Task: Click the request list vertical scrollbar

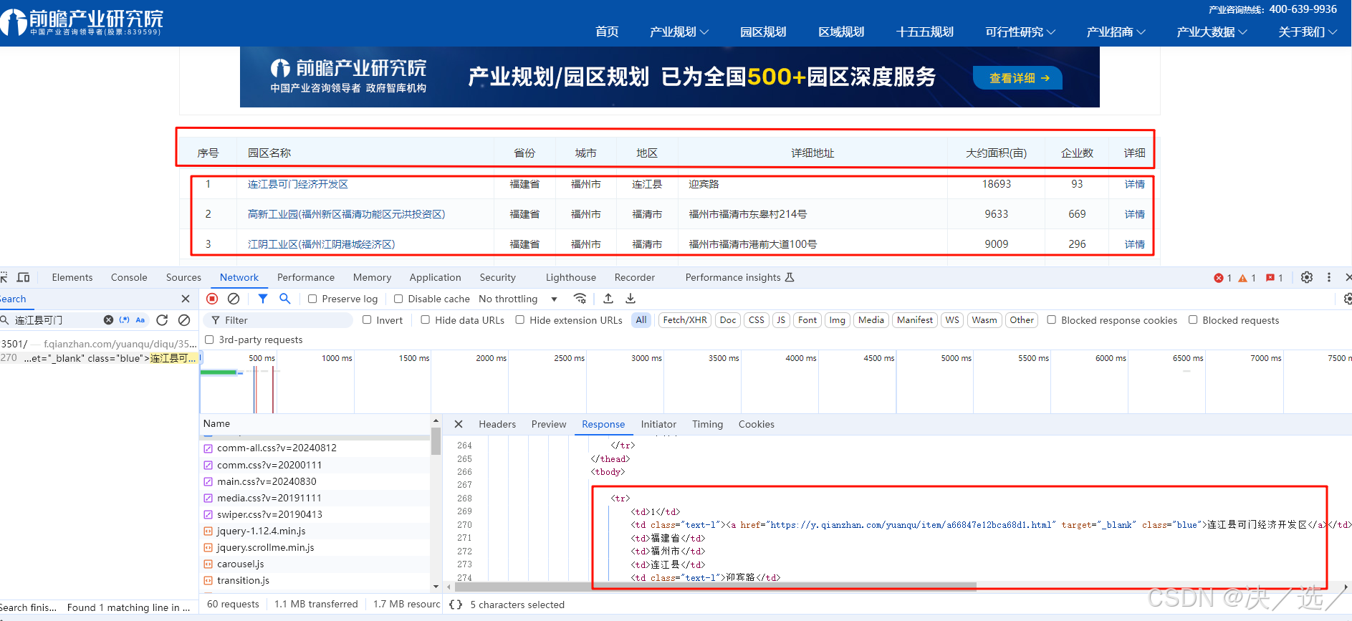Action: pyautogui.click(x=436, y=441)
